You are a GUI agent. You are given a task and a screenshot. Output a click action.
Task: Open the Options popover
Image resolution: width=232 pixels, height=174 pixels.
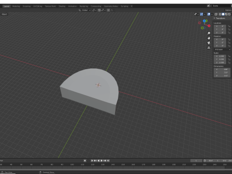(x=228, y=10)
